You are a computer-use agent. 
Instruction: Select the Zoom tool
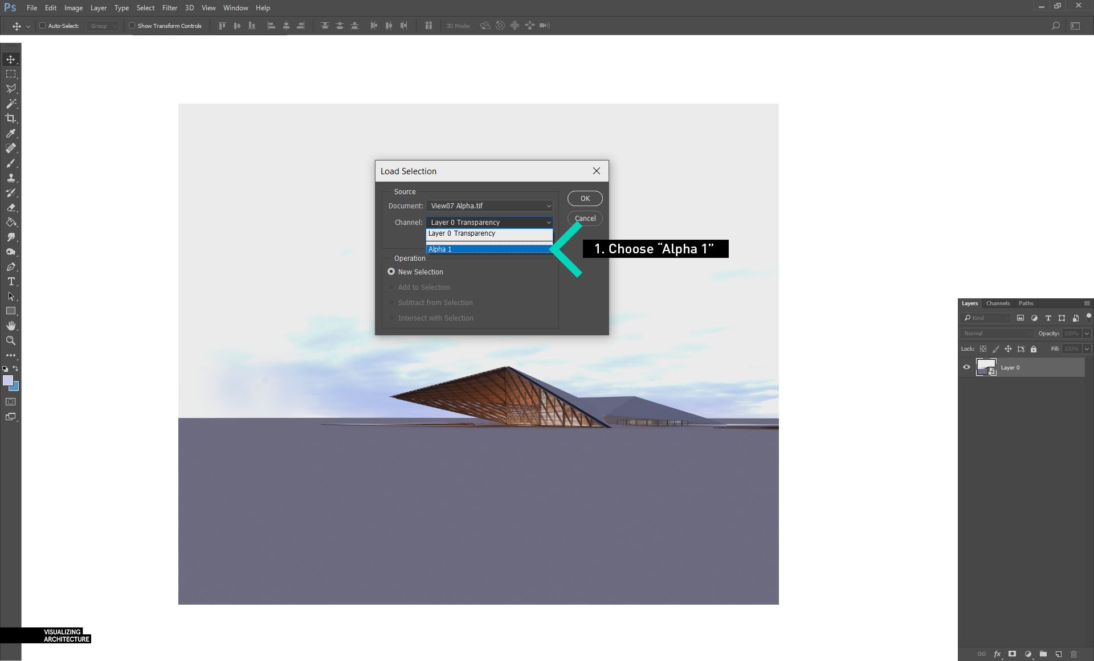coord(11,340)
